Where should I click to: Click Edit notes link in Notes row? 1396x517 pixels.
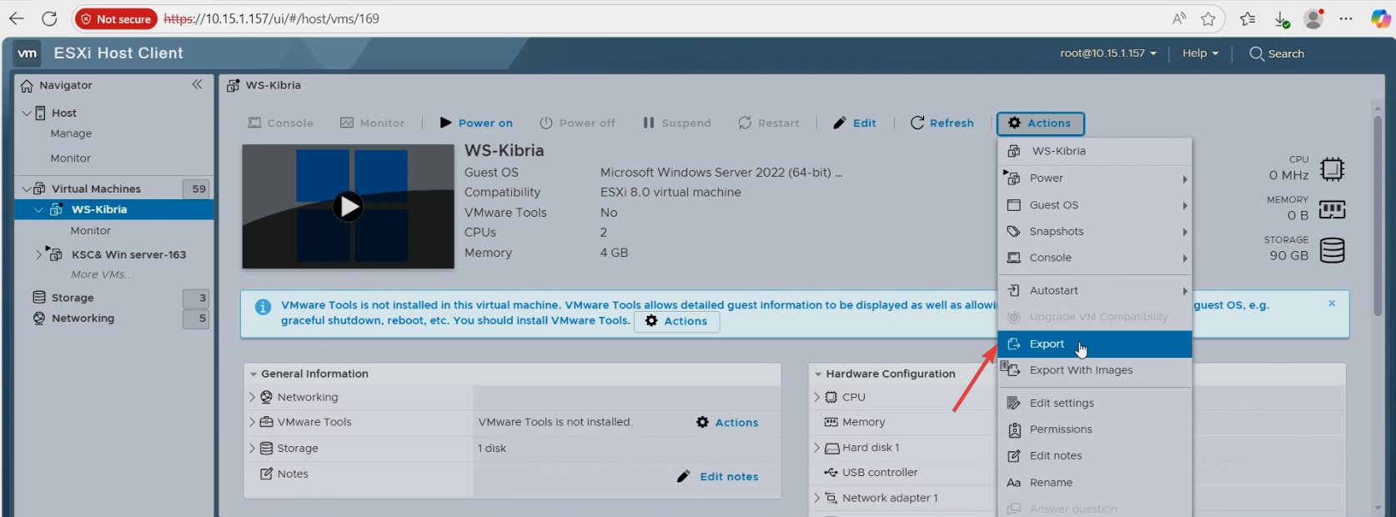click(x=717, y=476)
